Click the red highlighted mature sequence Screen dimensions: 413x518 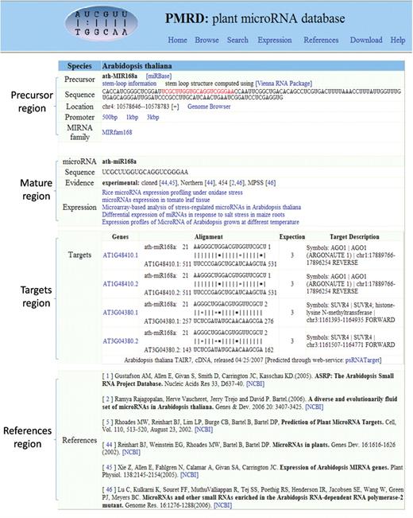coord(198,92)
